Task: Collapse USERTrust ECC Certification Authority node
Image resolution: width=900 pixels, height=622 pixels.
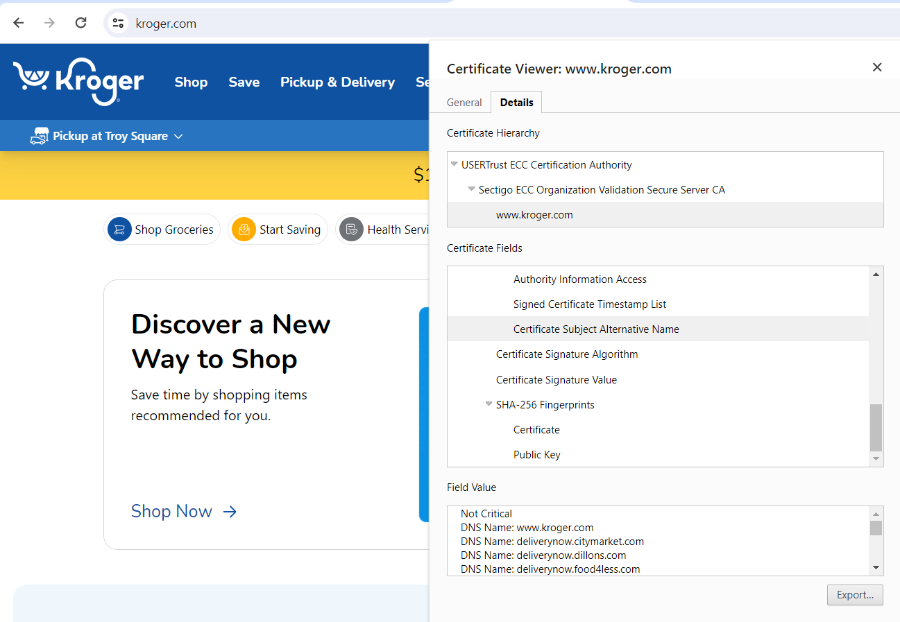Action: 454,165
